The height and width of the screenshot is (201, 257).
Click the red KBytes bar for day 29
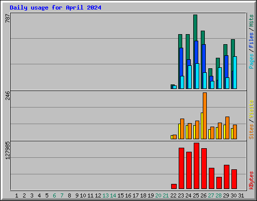coord(226,177)
